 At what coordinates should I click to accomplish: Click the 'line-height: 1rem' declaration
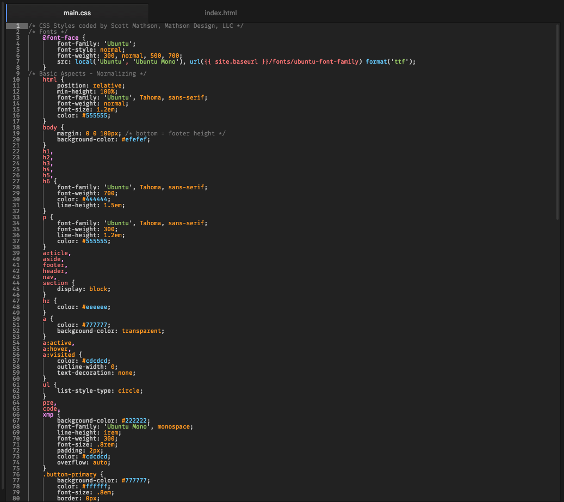click(x=89, y=432)
